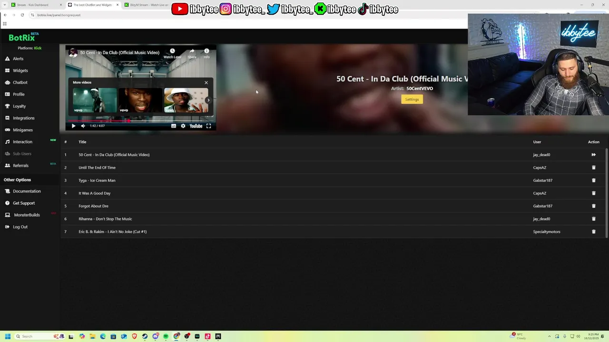The width and height of the screenshot is (609, 342).
Task: Open the Windows Start menu
Action: pos(8,336)
